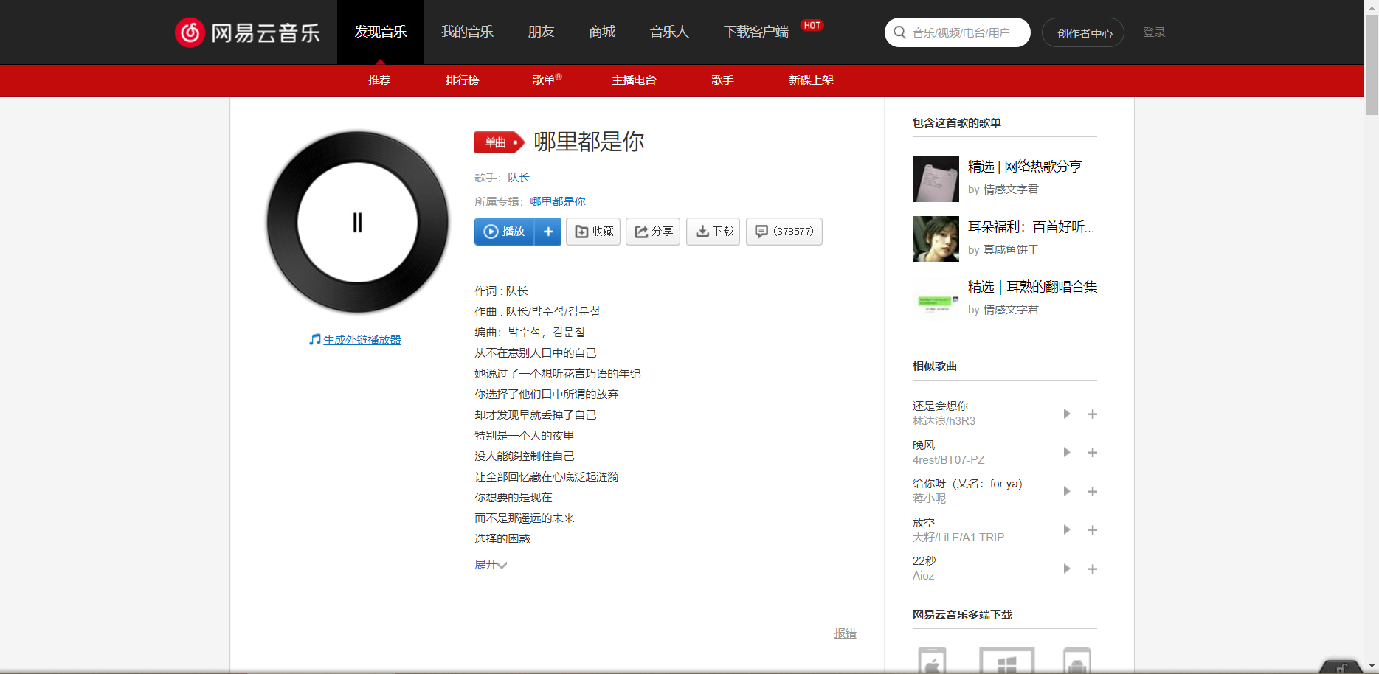Download the song via the 下载 button
The height and width of the screenshot is (674, 1379).
tap(713, 232)
